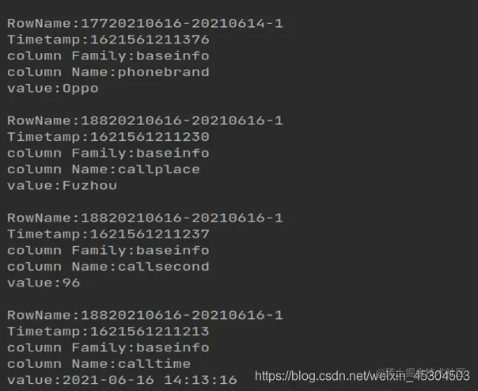
Task: Click the 'column Name:callsecond' line
Action: [108, 267]
